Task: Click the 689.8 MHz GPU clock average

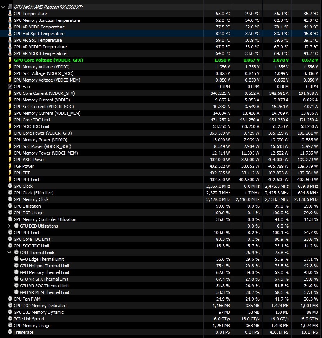Action: 308,186
